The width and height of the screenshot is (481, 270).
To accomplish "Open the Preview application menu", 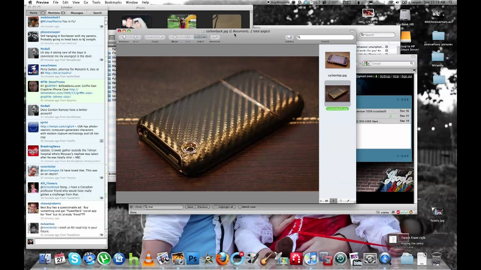I will tap(42, 3).
